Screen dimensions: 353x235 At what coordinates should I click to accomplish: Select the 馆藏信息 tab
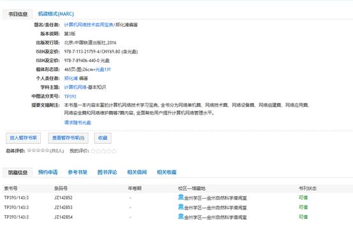[x=18, y=172]
